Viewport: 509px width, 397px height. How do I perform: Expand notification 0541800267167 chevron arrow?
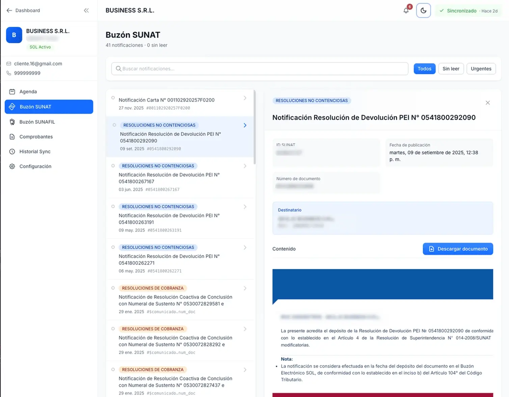point(245,166)
